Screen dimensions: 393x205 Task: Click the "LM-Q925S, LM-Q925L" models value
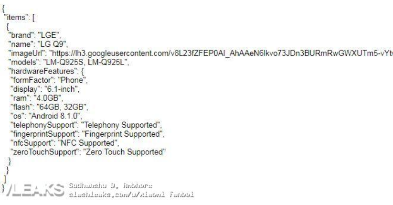click(x=85, y=62)
